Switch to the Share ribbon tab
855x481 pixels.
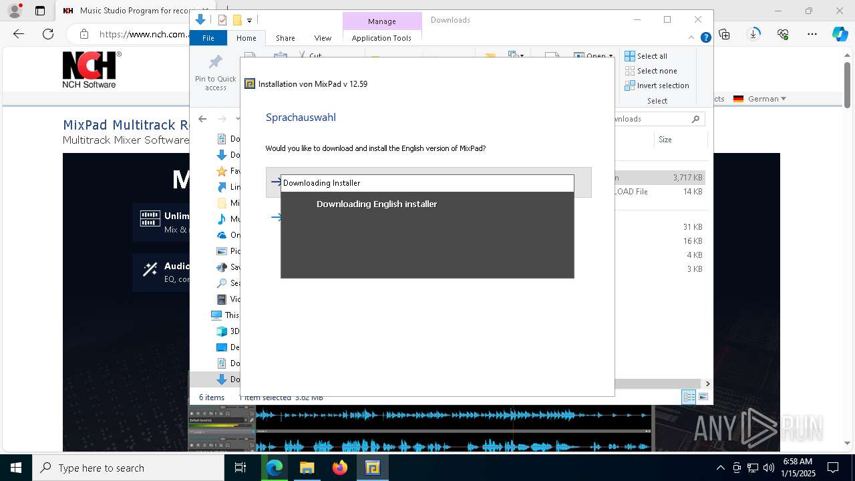pos(285,38)
